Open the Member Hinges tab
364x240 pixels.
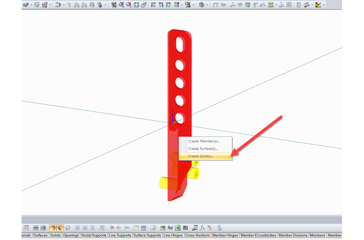click(x=225, y=235)
